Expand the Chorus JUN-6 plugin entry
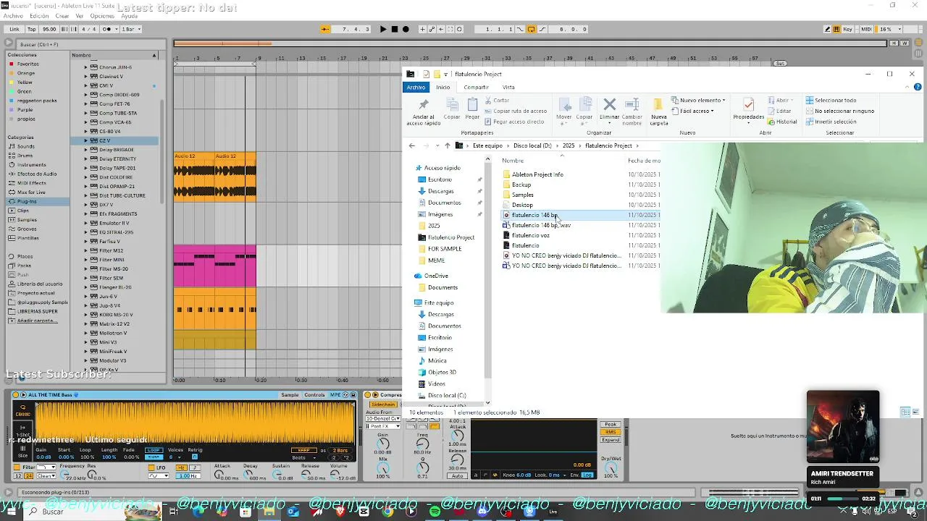Screen dimensions: 927x521 tap(85, 67)
